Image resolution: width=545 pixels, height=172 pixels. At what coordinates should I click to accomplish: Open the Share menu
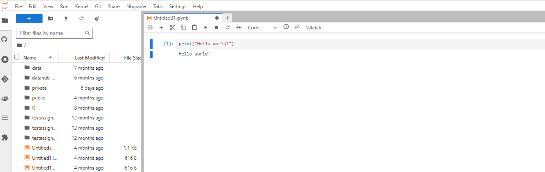[x=114, y=7]
